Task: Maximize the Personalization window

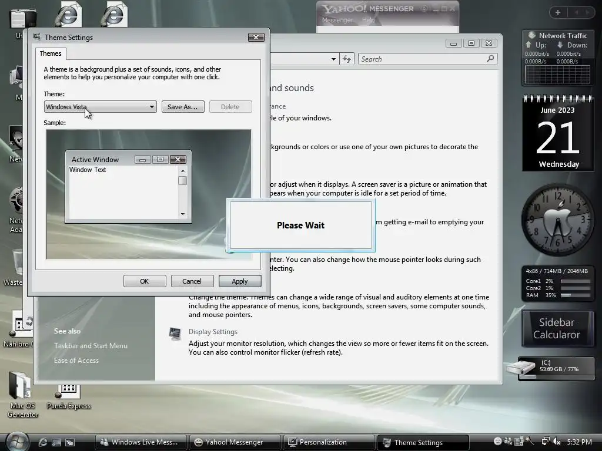Action: click(x=471, y=43)
